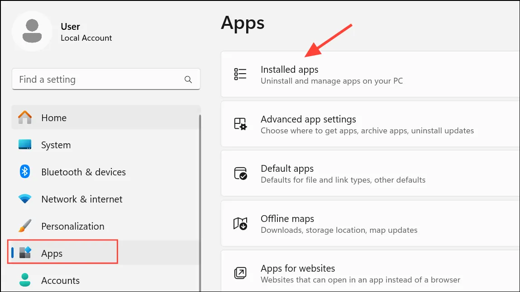Click the Apps for websites arrow icon

click(x=240, y=273)
